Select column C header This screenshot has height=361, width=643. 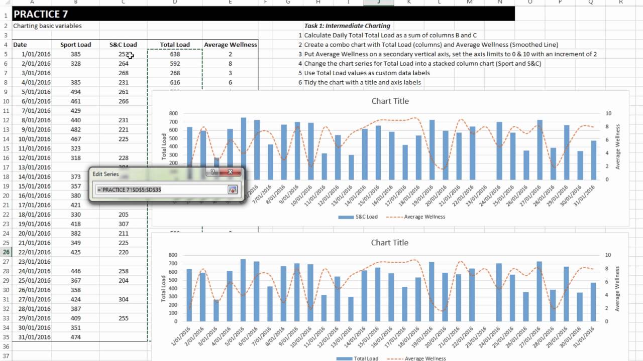click(123, 3)
